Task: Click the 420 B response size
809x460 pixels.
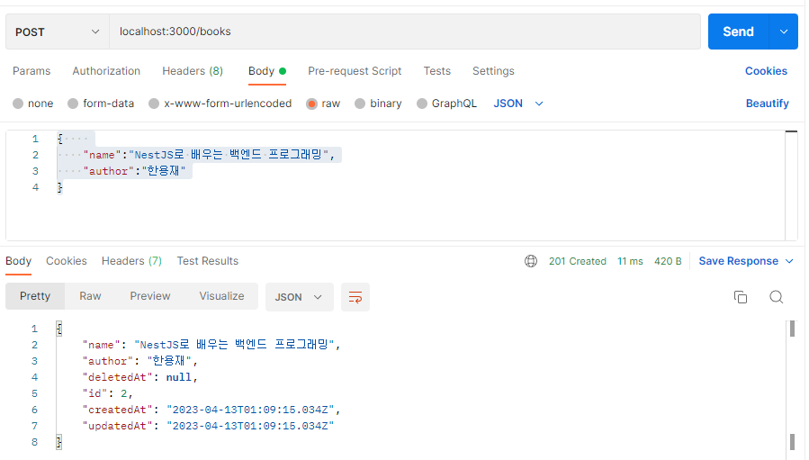Action: click(668, 261)
